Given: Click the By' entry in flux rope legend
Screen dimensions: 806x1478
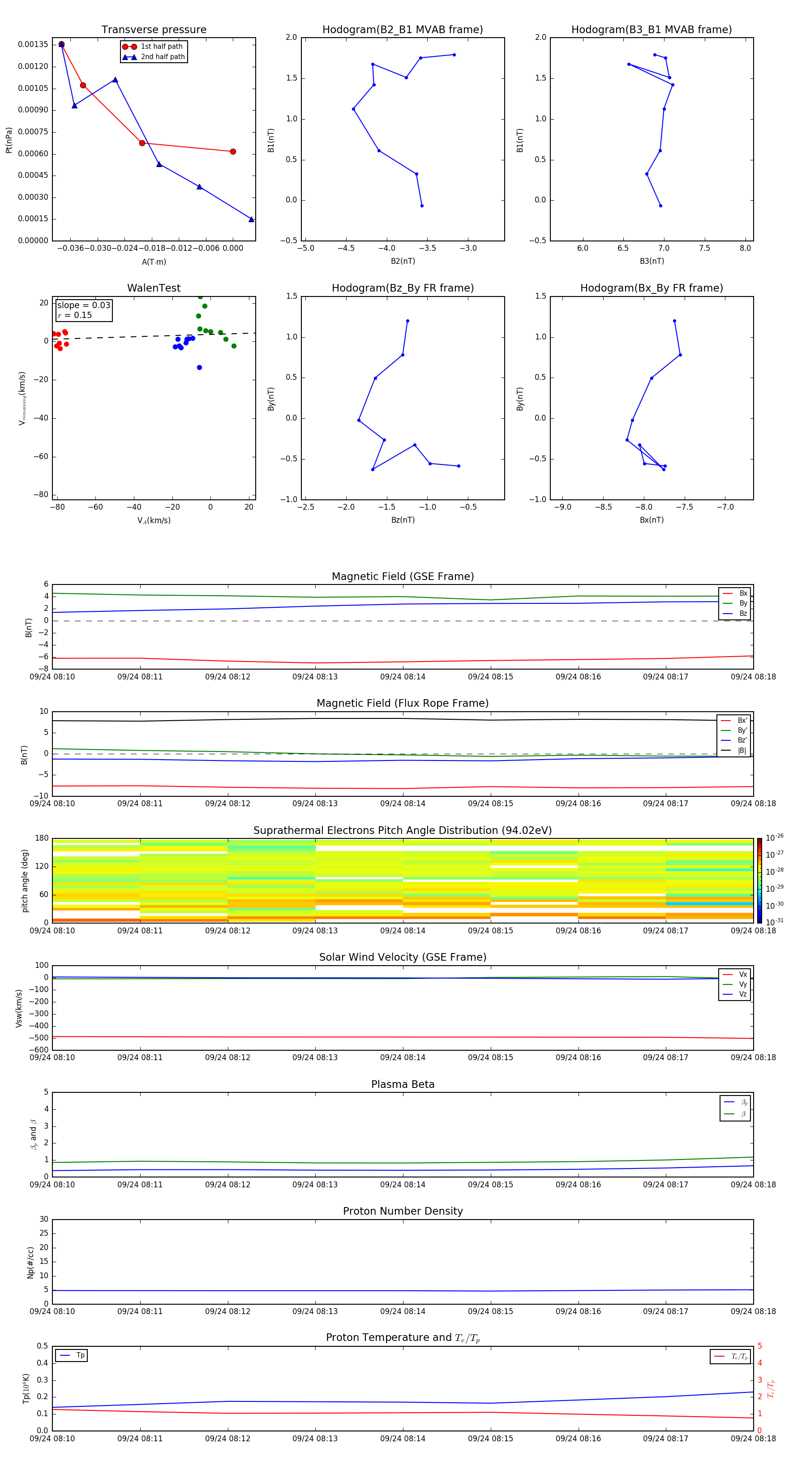Looking at the screenshot, I should [x=734, y=730].
